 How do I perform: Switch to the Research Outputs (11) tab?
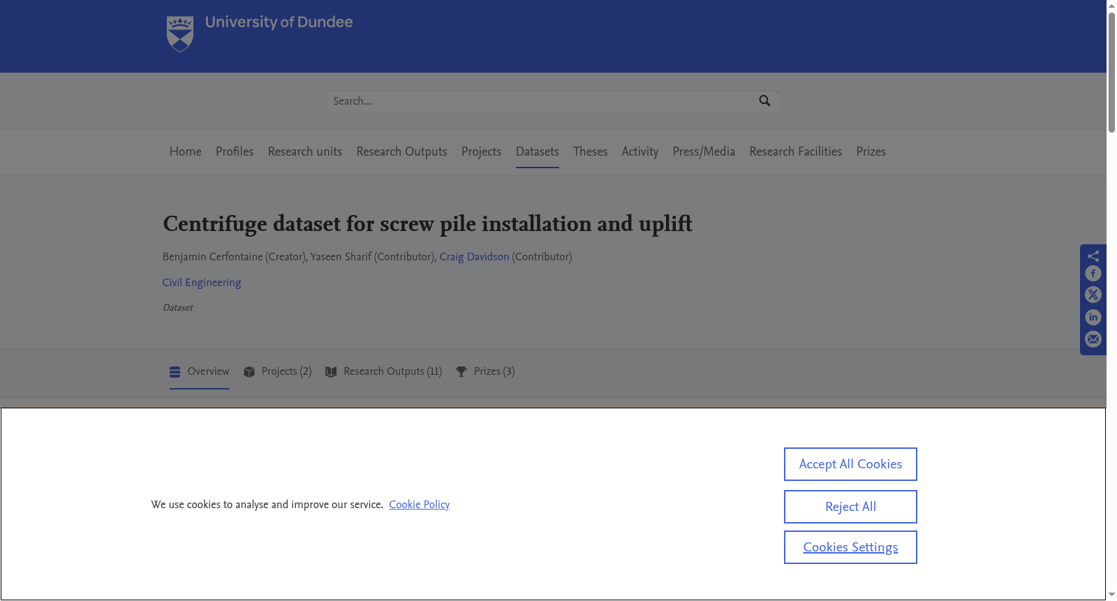tap(384, 372)
